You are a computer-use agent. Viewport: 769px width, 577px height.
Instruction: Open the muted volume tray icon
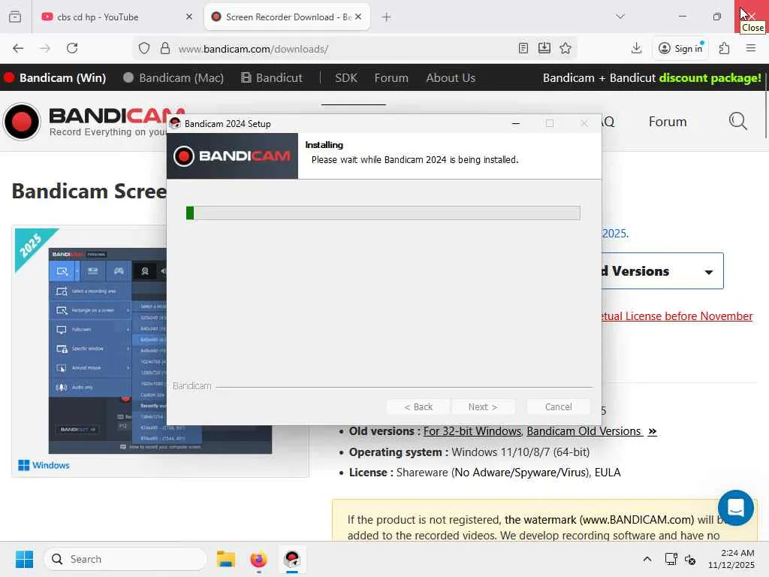coord(690,559)
